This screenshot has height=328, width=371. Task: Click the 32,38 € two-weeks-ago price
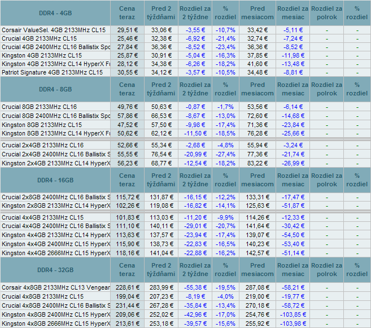(162, 38)
